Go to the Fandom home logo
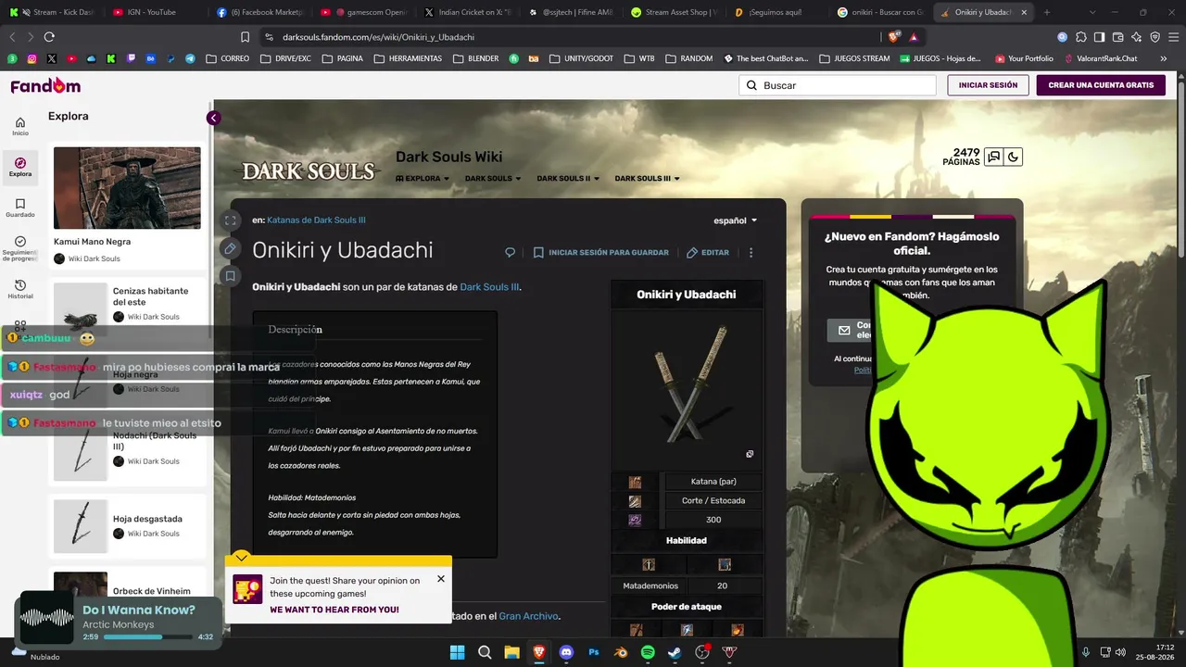Viewport: 1186px width, 667px height. [x=45, y=85]
